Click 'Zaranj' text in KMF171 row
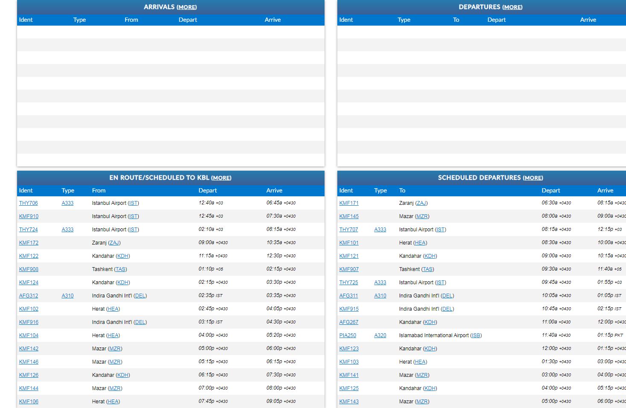This screenshot has width=626, height=408. 407,203
